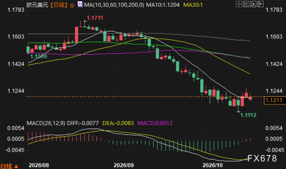
Task: Click the 2026/09 date label
Action: click(x=124, y=165)
